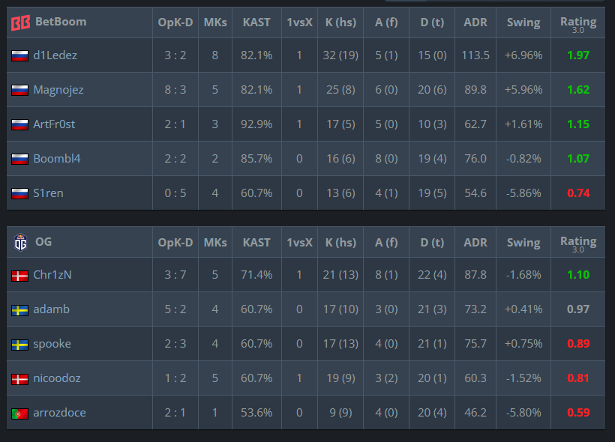Click the Swedish flag beside adamb

[x=19, y=310]
